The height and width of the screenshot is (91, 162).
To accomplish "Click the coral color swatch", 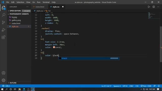I will click(x=54, y=47).
